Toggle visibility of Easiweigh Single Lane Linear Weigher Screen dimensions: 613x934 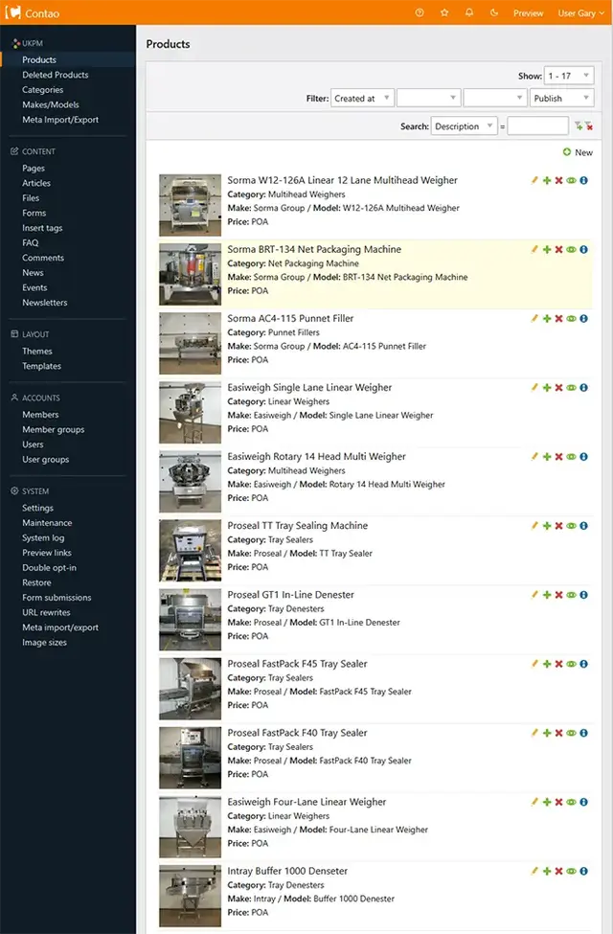[x=571, y=387]
